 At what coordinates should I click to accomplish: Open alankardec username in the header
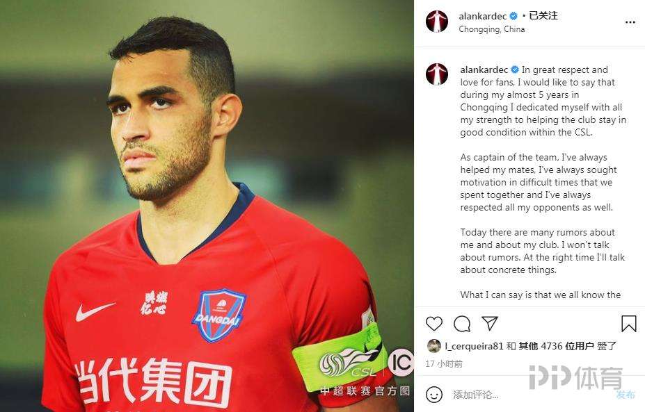click(482, 16)
